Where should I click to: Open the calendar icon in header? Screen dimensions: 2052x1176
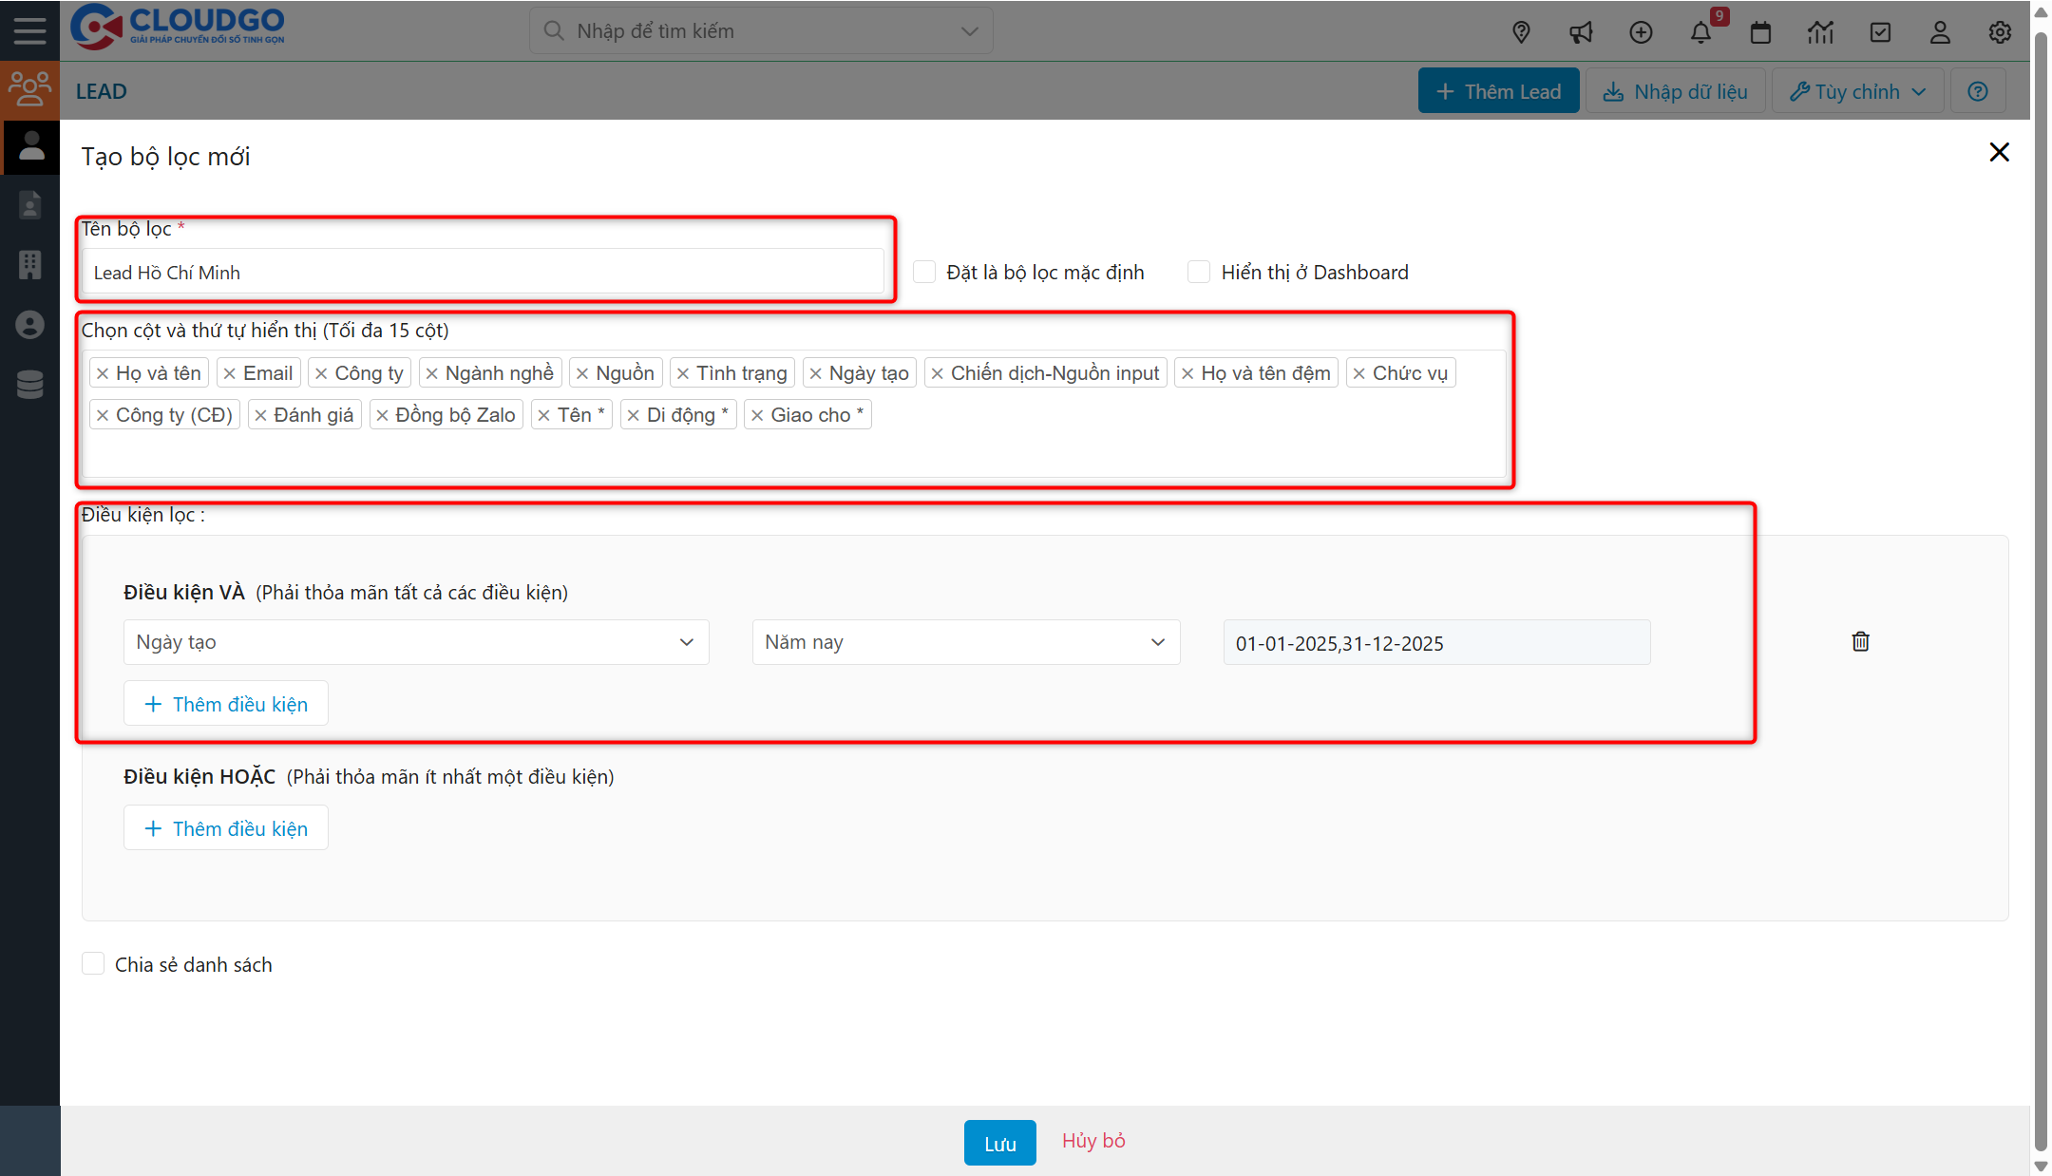1760,33
